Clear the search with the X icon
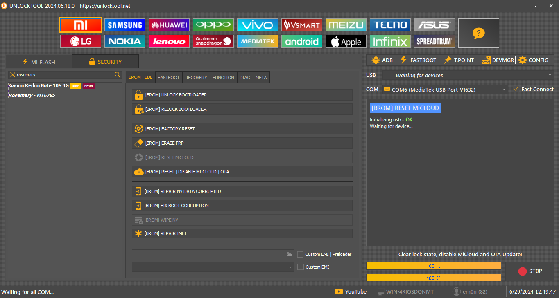This screenshot has width=559, height=298. tap(13, 75)
